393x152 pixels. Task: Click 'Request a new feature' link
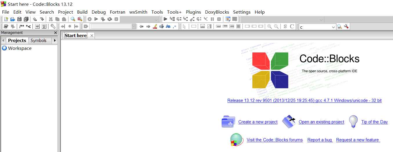[x=358, y=140]
